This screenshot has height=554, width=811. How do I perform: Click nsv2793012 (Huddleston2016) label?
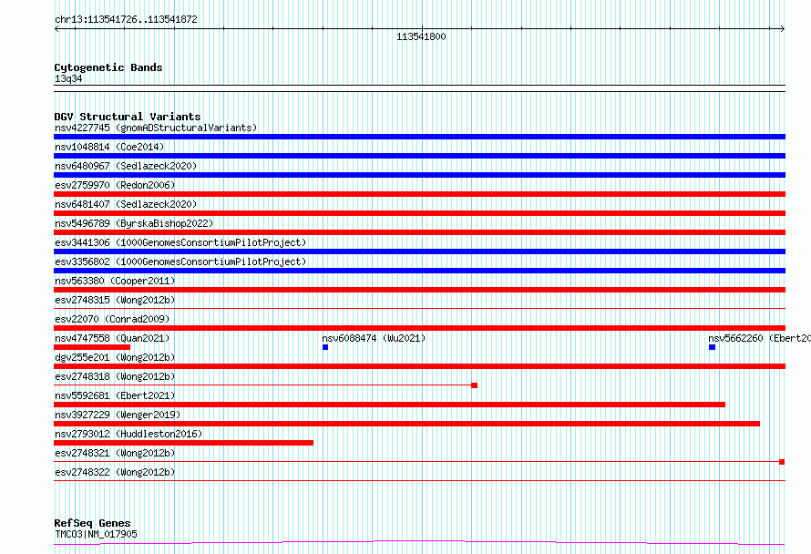128,434
